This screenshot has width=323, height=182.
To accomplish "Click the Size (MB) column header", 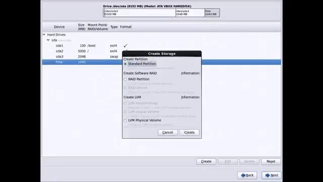I will [x=81, y=27].
